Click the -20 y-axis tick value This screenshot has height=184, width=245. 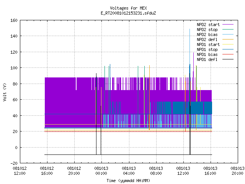[x=14, y=163]
